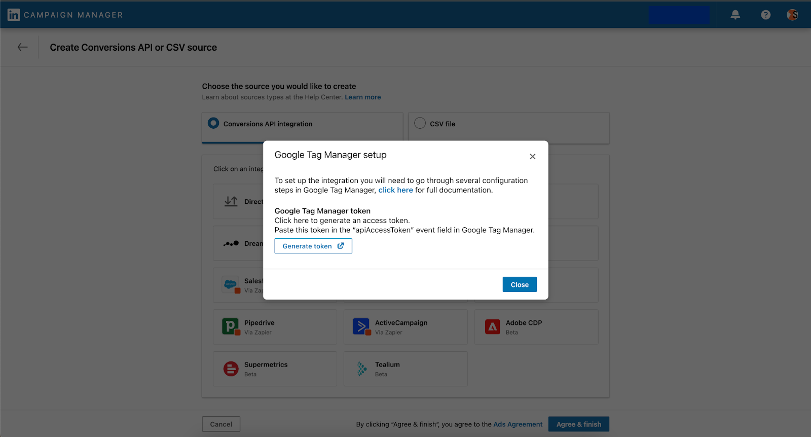Click the Adobe CDP logo icon
This screenshot has height=437, width=811.
pos(492,326)
